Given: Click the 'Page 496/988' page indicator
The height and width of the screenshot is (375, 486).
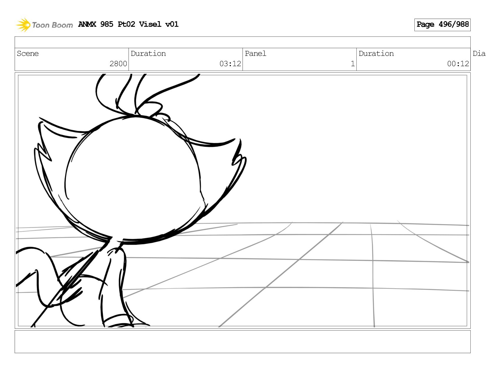Looking at the screenshot, I should click(x=442, y=25).
